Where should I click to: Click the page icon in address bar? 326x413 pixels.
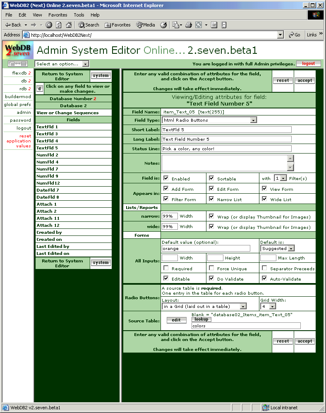pos(26,35)
